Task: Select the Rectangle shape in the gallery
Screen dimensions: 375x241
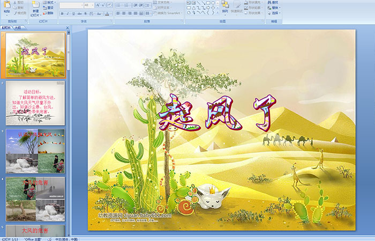Action: pyautogui.click(x=208, y=3)
